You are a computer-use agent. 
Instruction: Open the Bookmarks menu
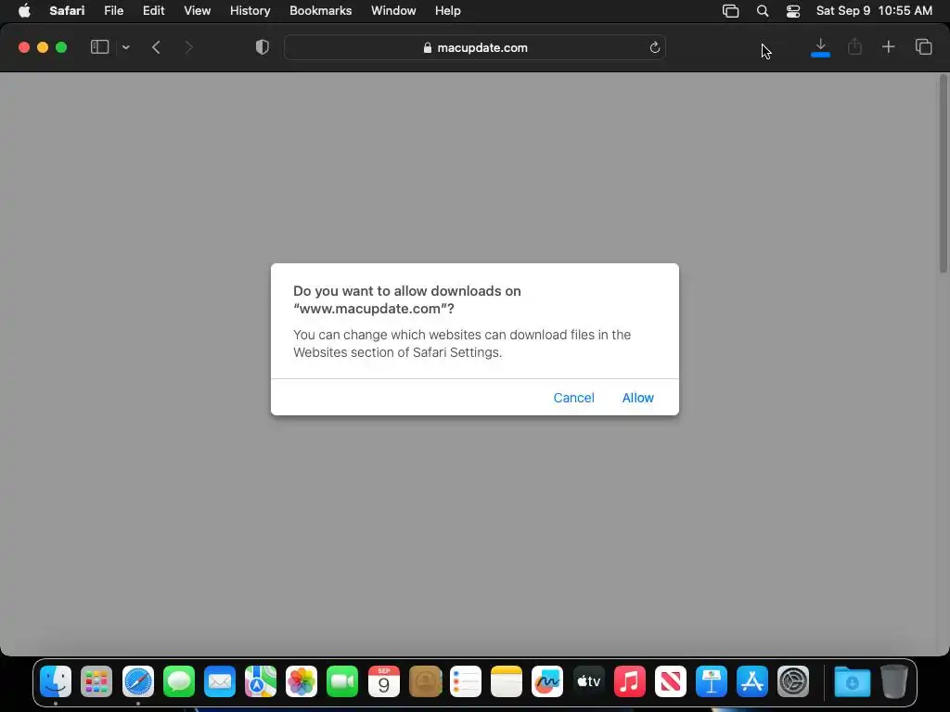click(320, 11)
